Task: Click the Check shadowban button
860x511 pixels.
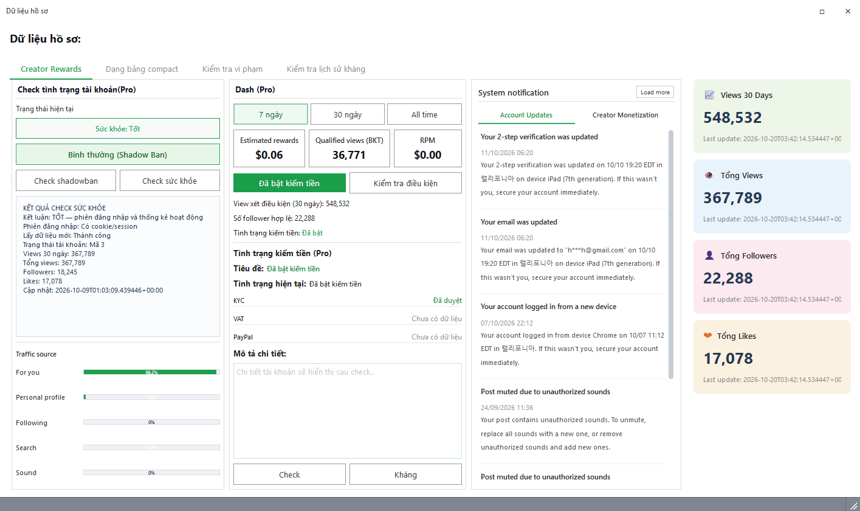Action: (66, 181)
